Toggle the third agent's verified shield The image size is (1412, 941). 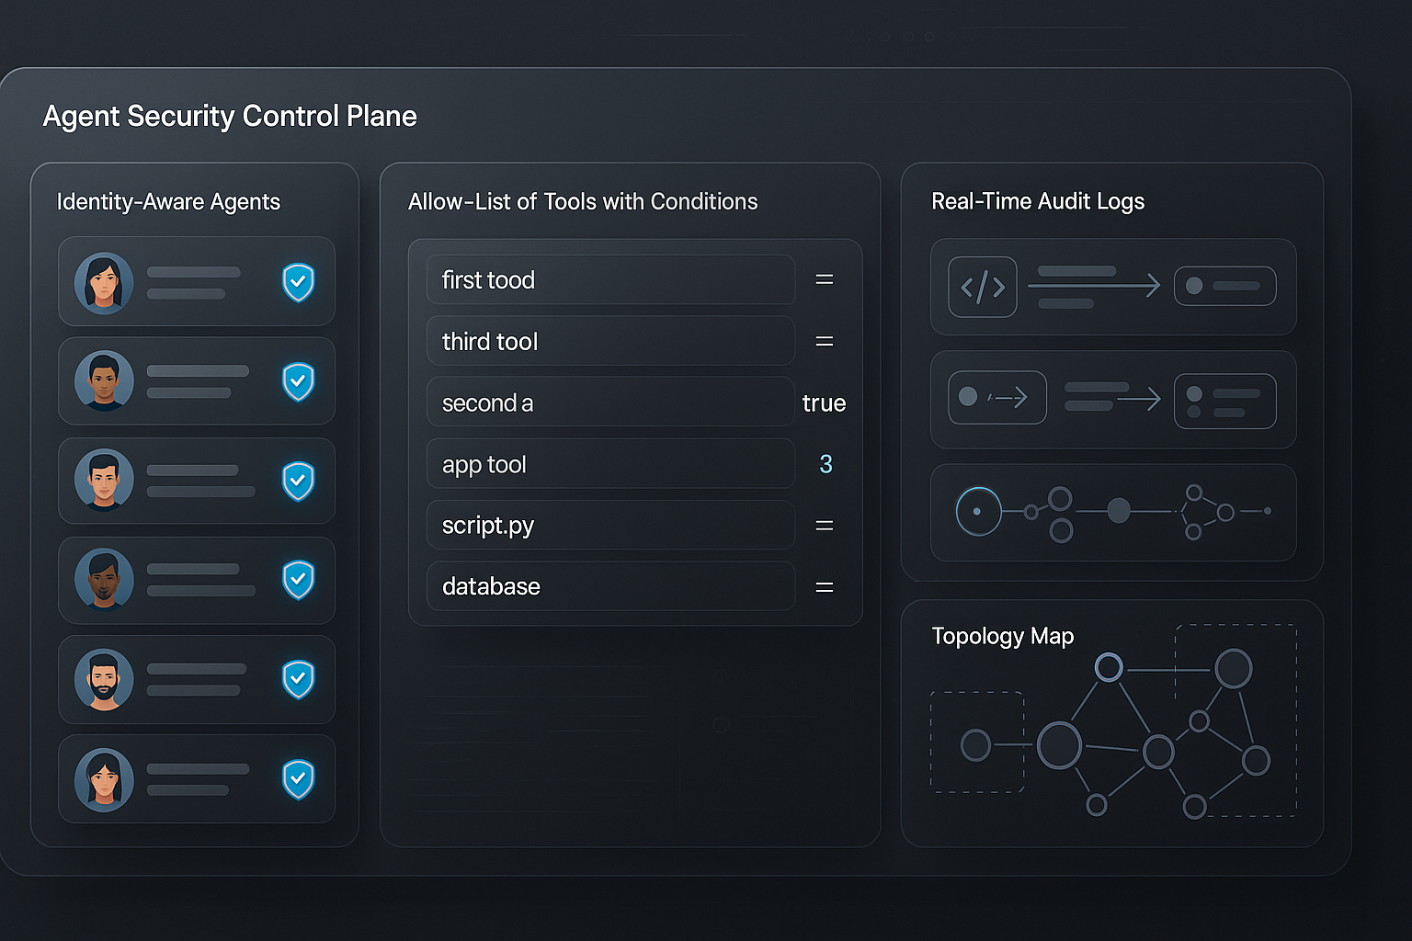(298, 481)
